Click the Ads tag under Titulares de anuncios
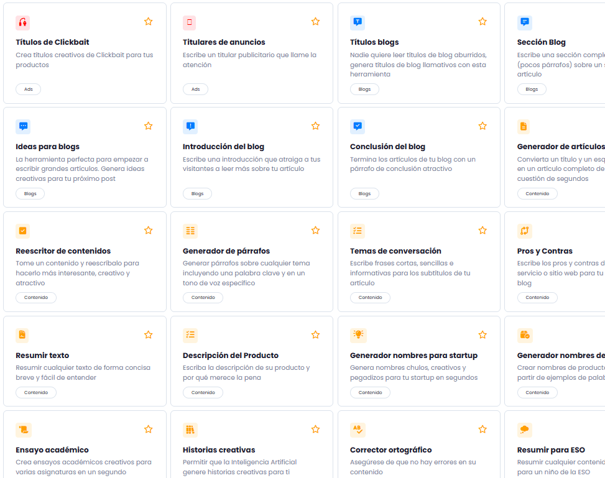The image size is (605, 478). 195,90
